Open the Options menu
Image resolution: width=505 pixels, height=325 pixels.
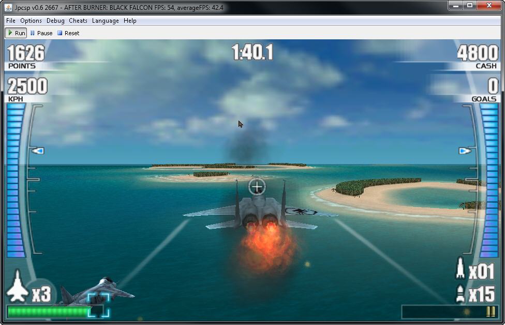[31, 21]
